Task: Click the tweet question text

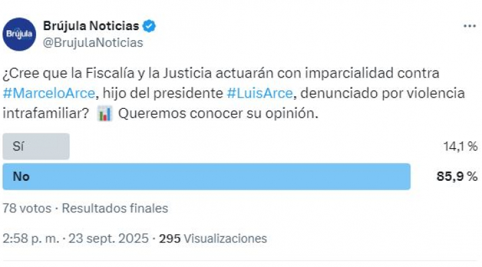Action: click(x=234, y=93)
